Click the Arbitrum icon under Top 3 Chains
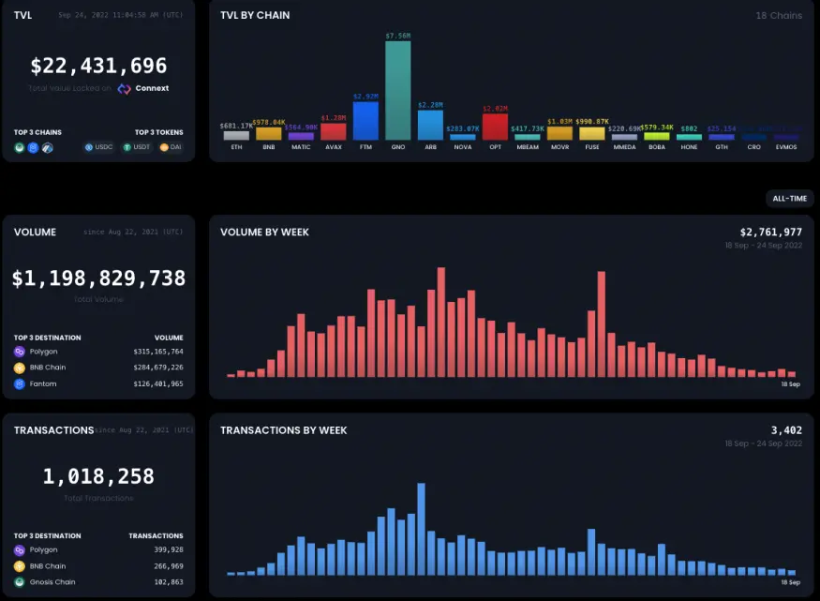 pos(47,148)
